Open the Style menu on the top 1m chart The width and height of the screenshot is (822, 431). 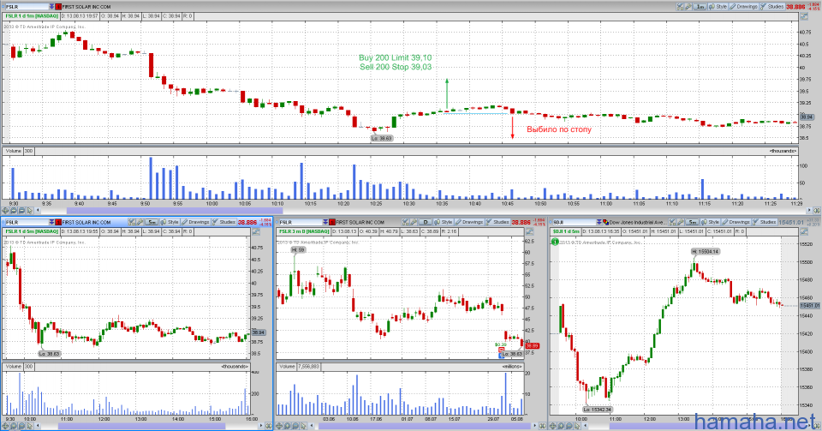pyautogui.click(x=718, y=7)
